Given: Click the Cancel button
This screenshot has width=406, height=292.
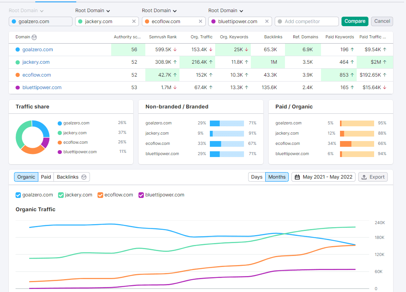Looking at the screenshot, I should click(382, 21).
